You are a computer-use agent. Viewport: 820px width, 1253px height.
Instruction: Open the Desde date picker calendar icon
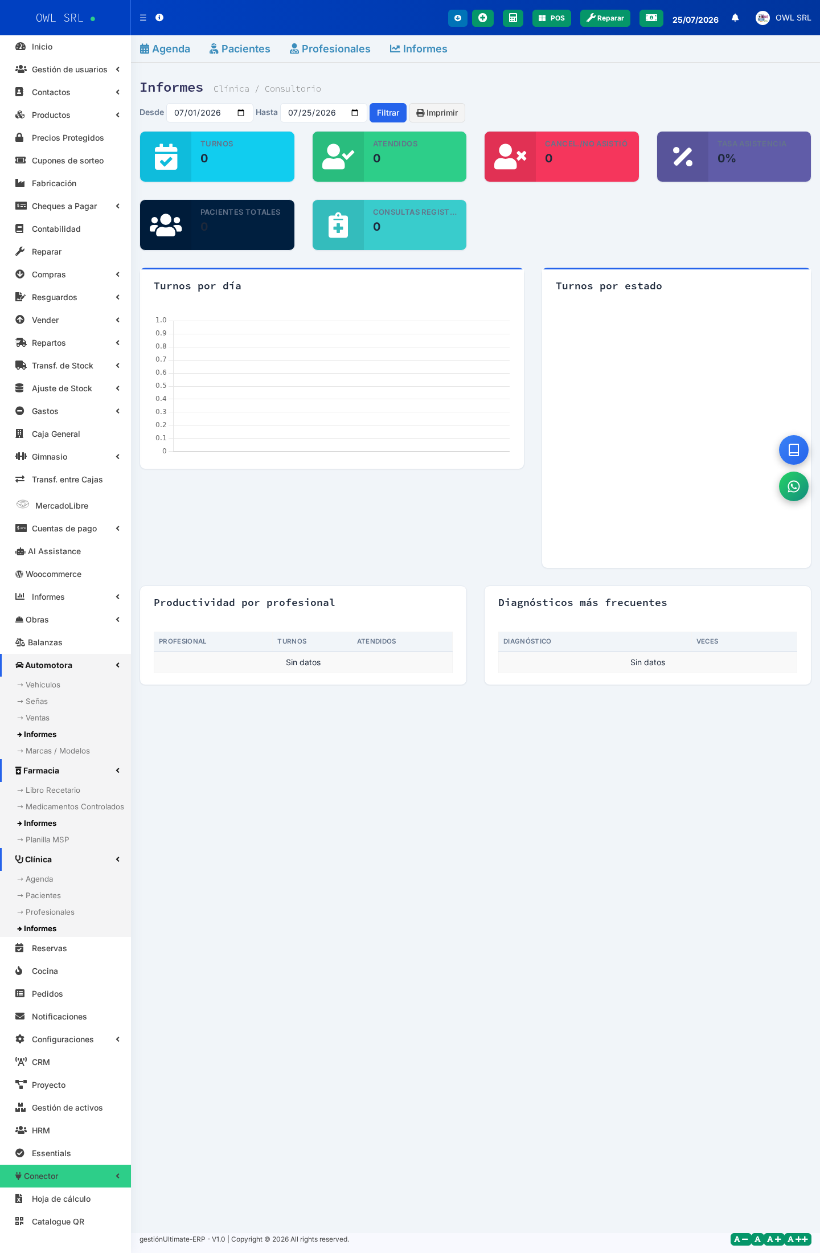(241, 113)
